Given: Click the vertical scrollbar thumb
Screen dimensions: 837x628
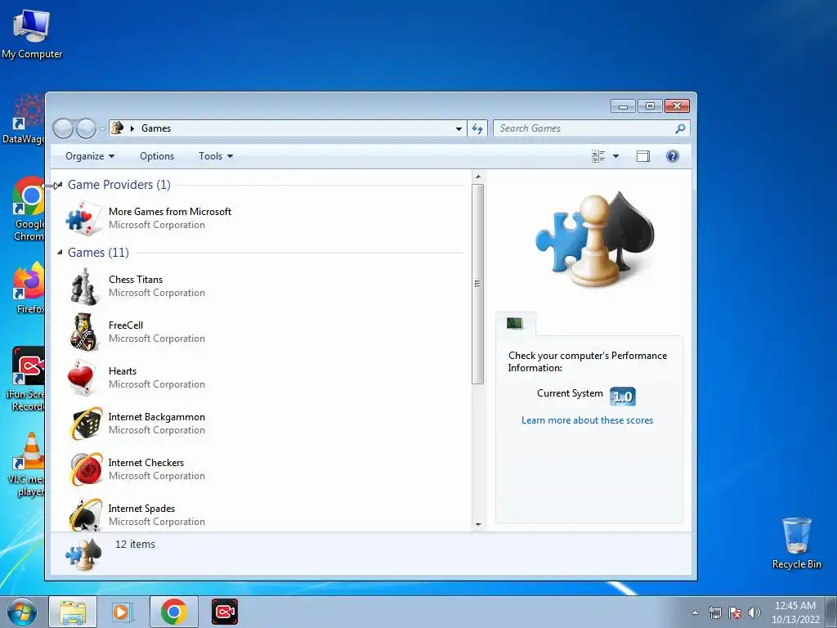Looking at the screenshot, I should (x=477, y=284).
